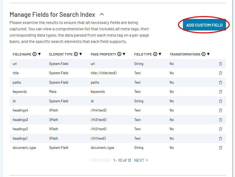The width and height of the screenshot is (235, 177).
Task: Click 'No' transformations in paths row
Action: tap(172, 83)
